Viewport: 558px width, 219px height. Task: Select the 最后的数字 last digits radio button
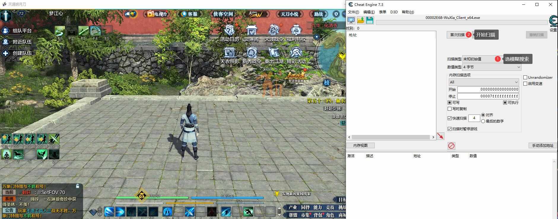483,121
